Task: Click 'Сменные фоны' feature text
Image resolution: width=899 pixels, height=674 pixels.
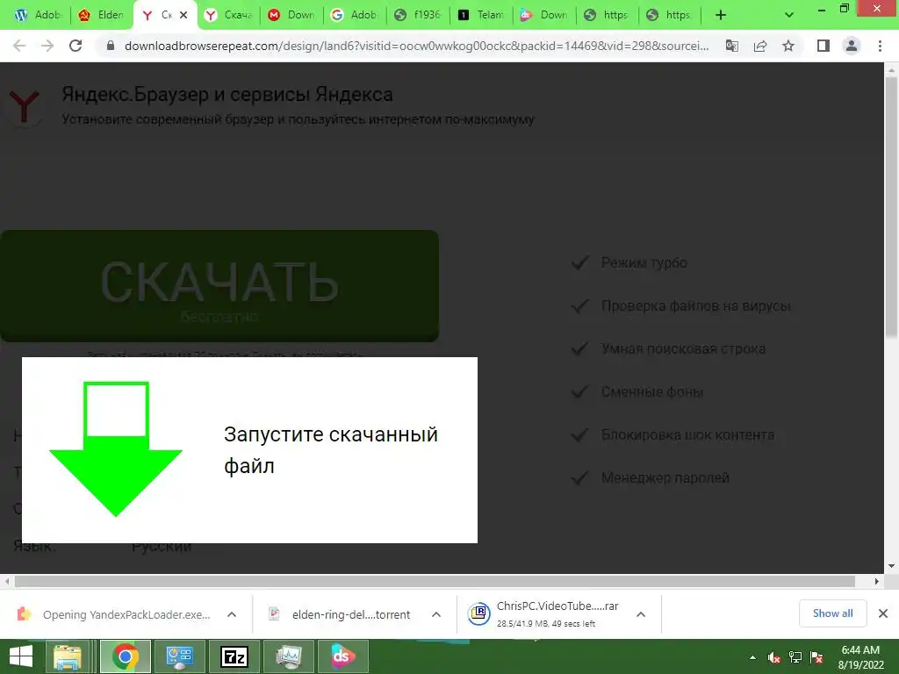Action: pyautogui.click(x=652, y=391)
